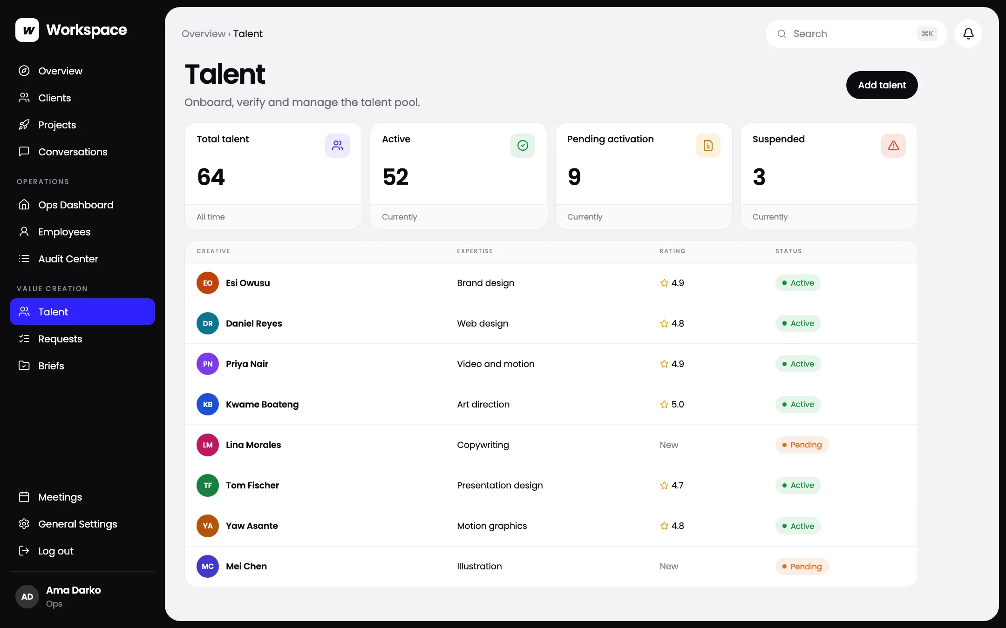
Task: Click the Active card checkmark icon
Action: [523, 146]
